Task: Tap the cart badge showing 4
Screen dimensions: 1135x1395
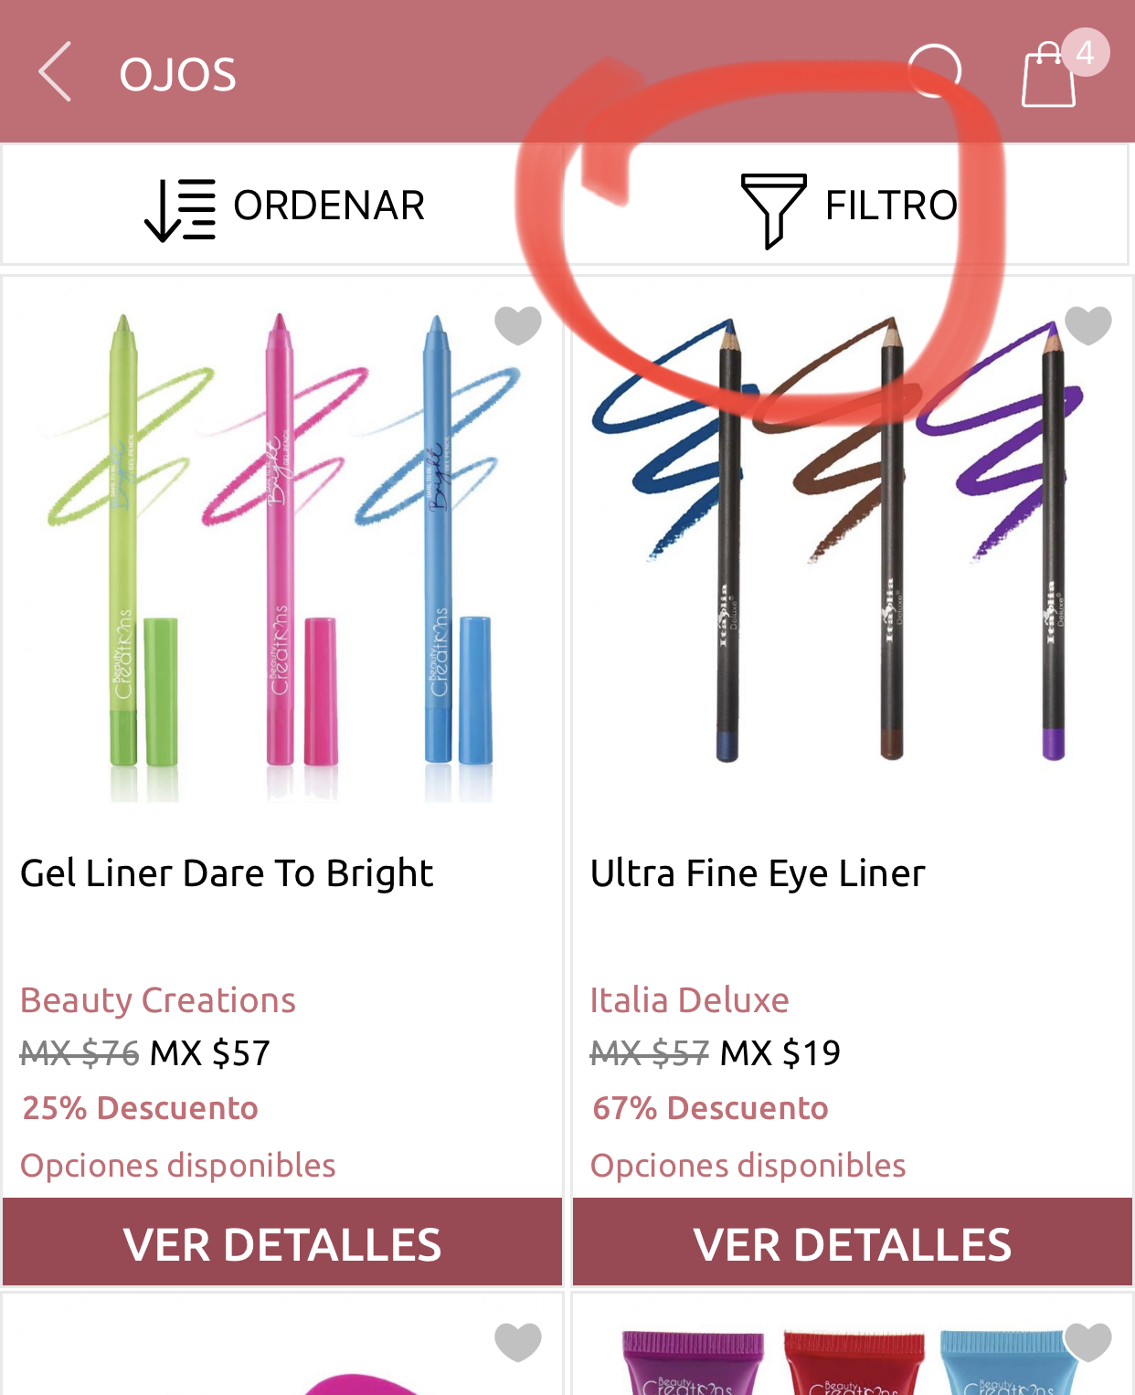Action: (x=1086, y=53)
